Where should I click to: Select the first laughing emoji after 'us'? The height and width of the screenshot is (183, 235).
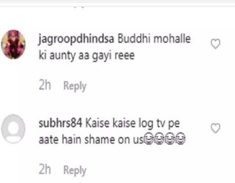pyautogui.click(x=149, y=139)
